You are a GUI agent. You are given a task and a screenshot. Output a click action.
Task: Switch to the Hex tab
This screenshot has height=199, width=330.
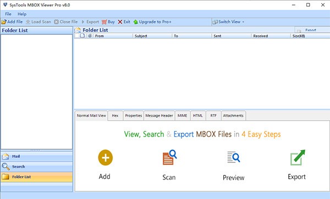point(115,116)
